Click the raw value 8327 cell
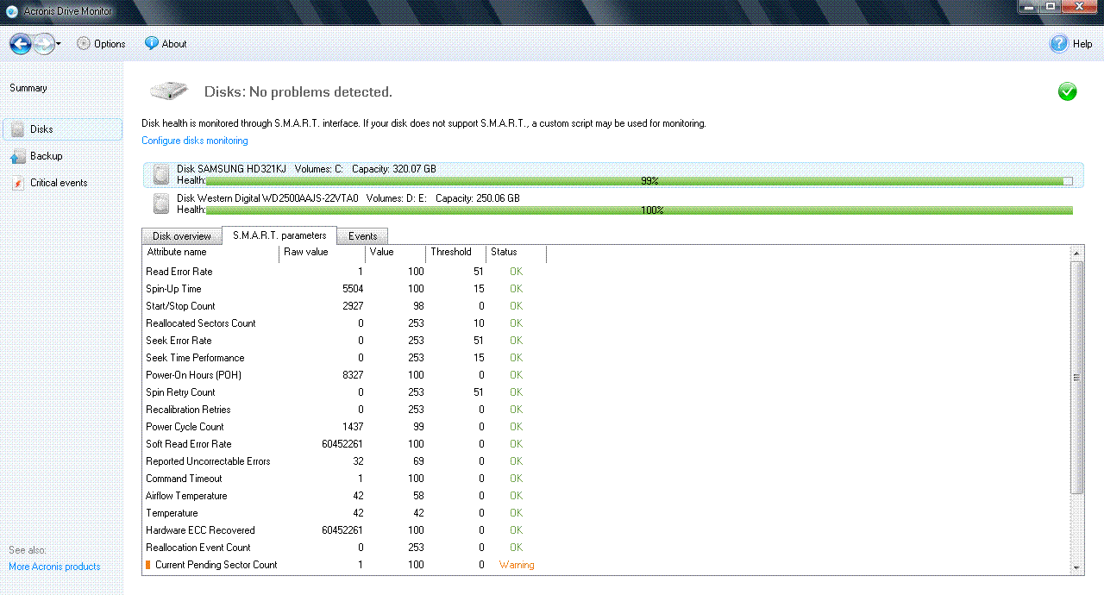The height and width of the screenshot is (595, 1104). (x=353, y=375)
